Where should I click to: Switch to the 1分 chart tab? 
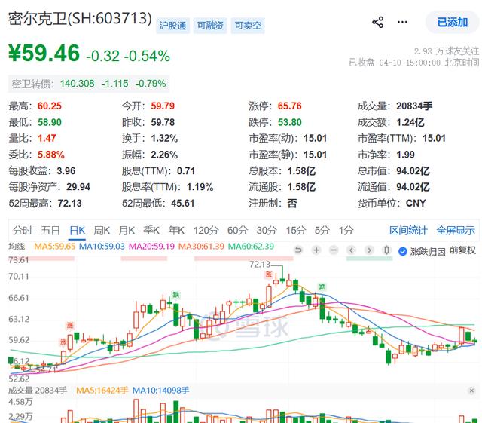[346, 230]
